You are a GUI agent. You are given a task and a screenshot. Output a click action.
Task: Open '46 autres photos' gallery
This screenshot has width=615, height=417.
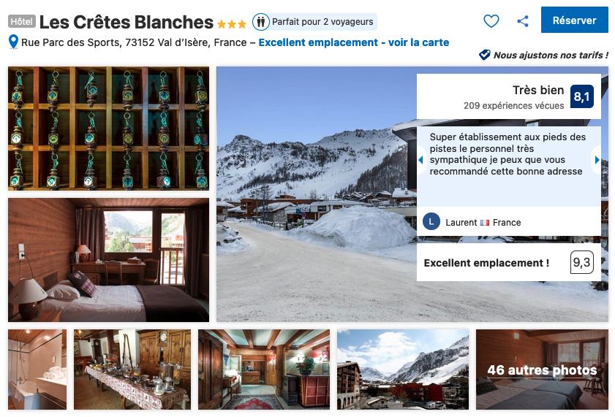[542, 370]
